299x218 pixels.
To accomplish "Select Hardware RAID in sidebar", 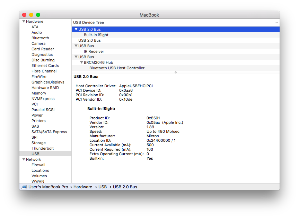I will [x=45, y=88].
